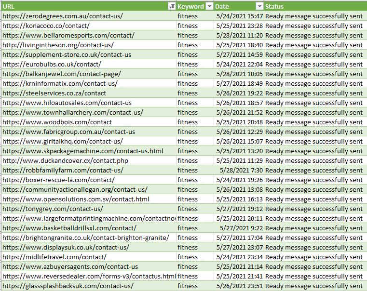The width and height of the screenshot is (367, 291).
Task: Select date cell 5/26/2021 19:22
Action: 239,93
